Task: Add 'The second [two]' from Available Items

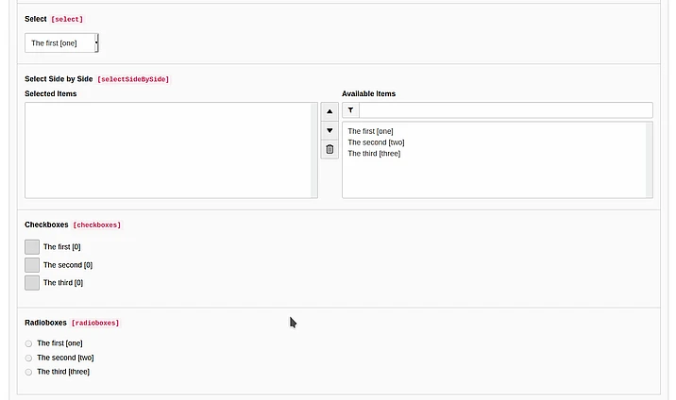Action: pyautogui.click(x=375, y=142)
